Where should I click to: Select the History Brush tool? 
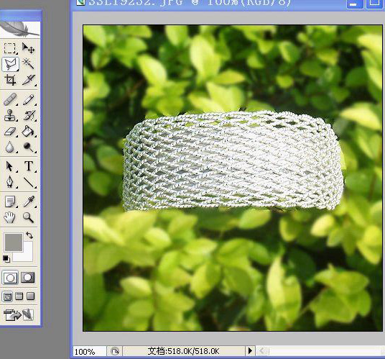(x=29, y=116)
